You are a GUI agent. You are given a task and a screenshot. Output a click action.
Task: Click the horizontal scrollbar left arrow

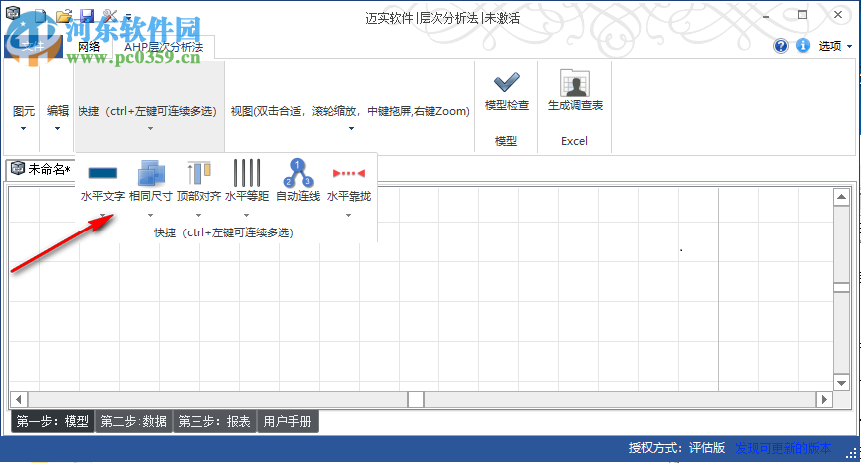(x=19, y=400)
